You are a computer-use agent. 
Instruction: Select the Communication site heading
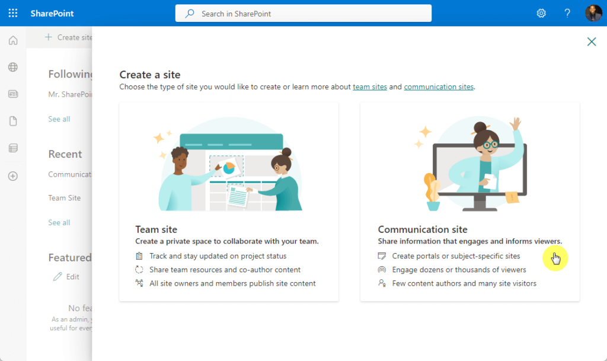[x=422, y=229]
